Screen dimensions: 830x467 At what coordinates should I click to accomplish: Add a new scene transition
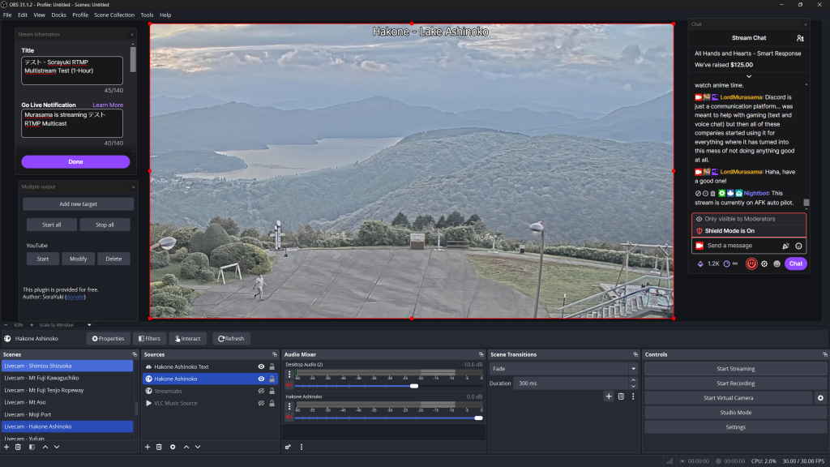pyautogui.click(x=609, y=396)
